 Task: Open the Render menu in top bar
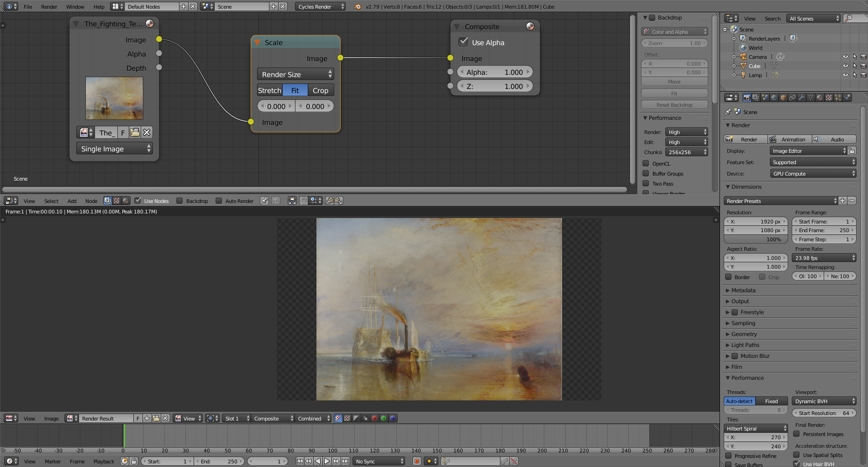point(49,6)
